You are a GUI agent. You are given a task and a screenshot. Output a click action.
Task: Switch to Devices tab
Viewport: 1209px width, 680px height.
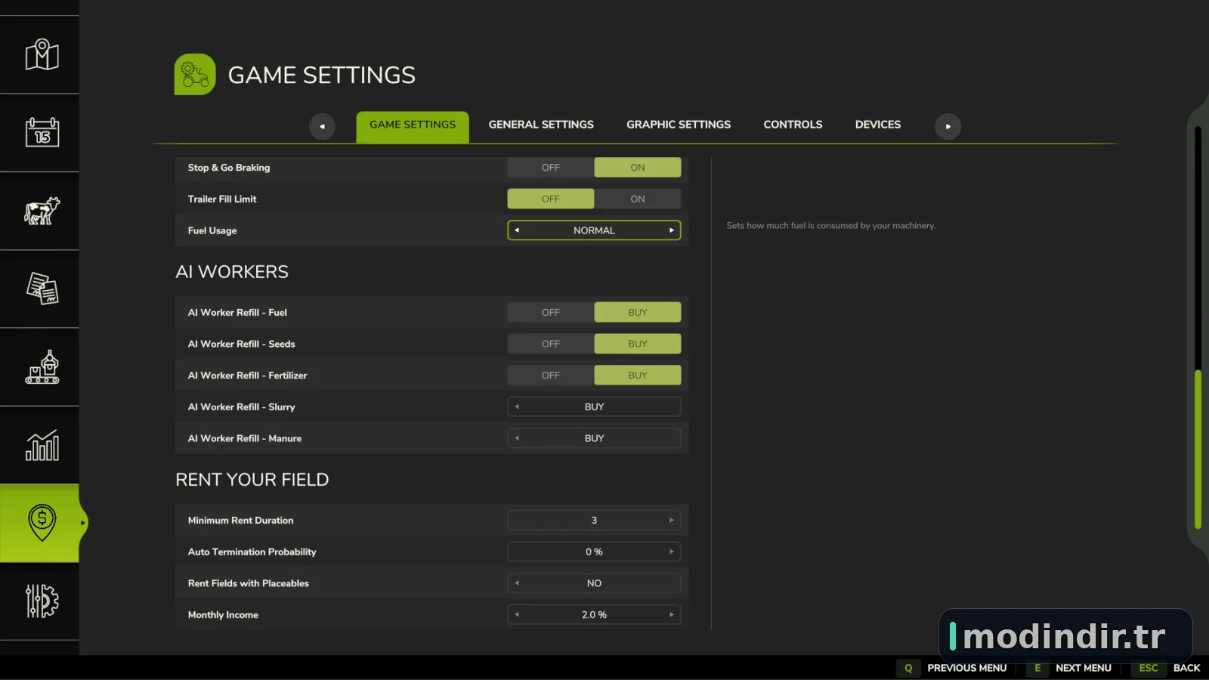coord(878,125)
